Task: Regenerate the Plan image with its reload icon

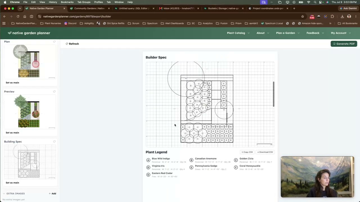Action: point(54,42)
